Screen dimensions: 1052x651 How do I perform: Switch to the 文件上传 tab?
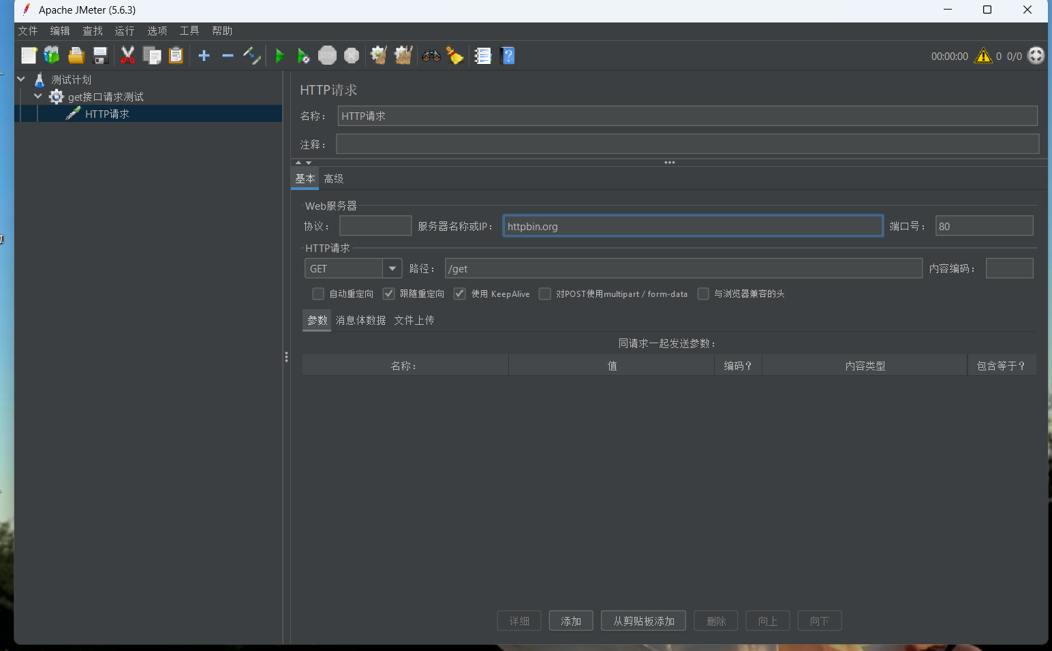(x=414, y=320)
